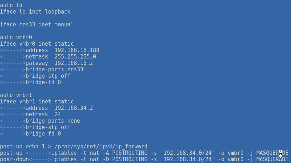Click the 'auto vmbr1' line
This screenshot has width=291, height=163.
click(x=16, y=95)
